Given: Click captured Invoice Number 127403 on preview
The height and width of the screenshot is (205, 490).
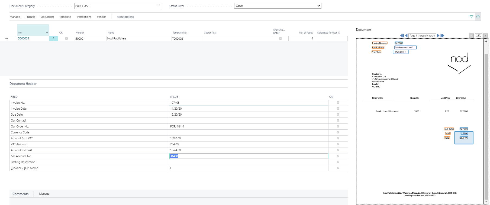Looking at the screenshot, I should [x=399, y=43].
